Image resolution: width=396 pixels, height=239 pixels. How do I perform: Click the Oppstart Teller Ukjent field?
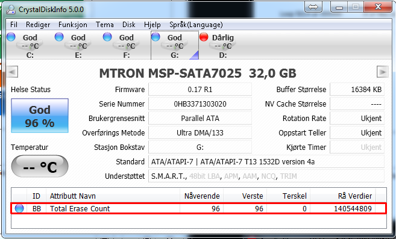click(357, 132)
